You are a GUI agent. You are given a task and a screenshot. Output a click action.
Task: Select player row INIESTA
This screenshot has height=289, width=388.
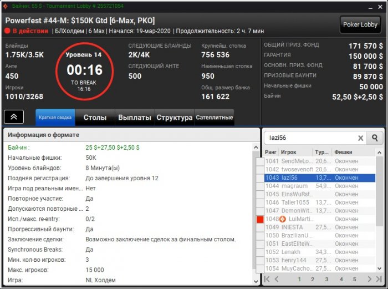(320, 227)
